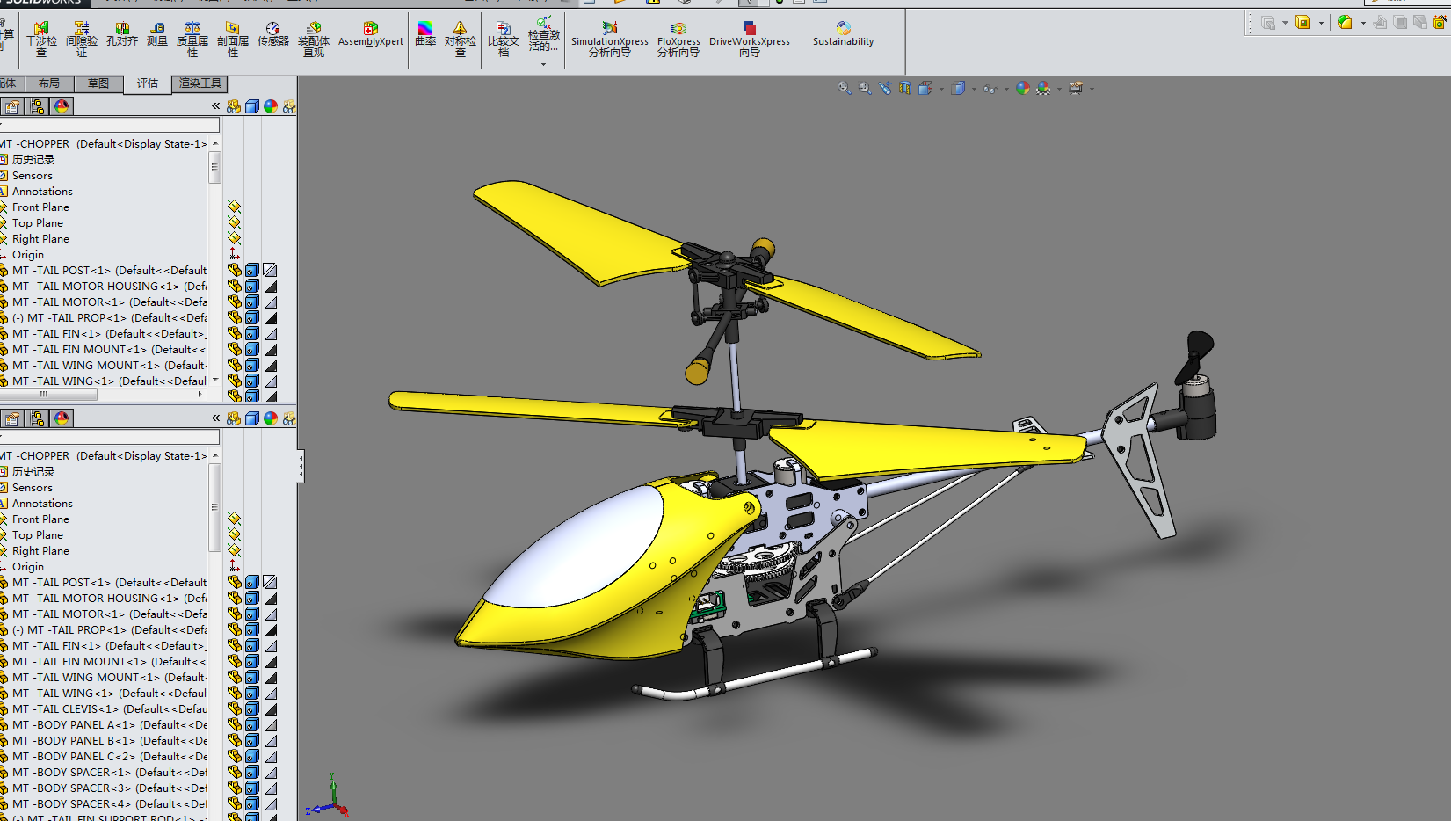The height and width of the screenshot is (821, 1451).
Task: Open the bottom pane ConfigurationManager tab
Action: tap(36, 418)
